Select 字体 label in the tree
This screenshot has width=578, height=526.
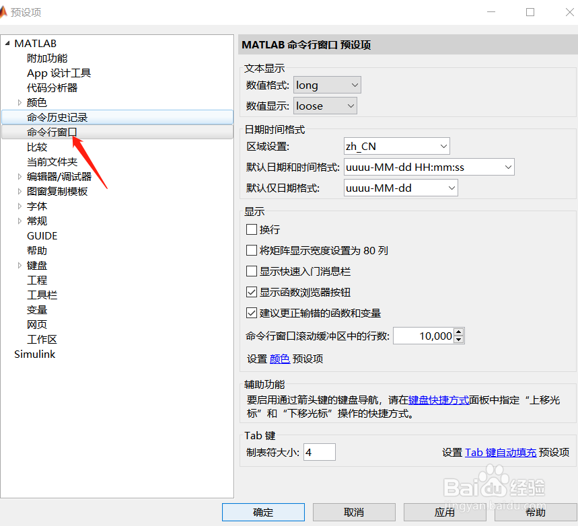37,206
